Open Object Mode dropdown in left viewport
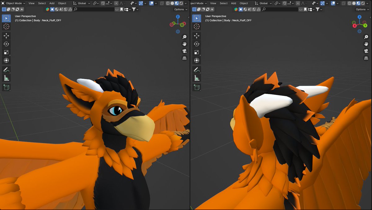Screen dimensions: 372x210 [13, 3]
